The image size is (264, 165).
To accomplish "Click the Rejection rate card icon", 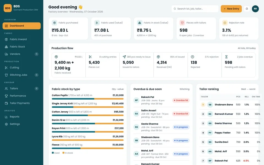I will pos(225,23).
